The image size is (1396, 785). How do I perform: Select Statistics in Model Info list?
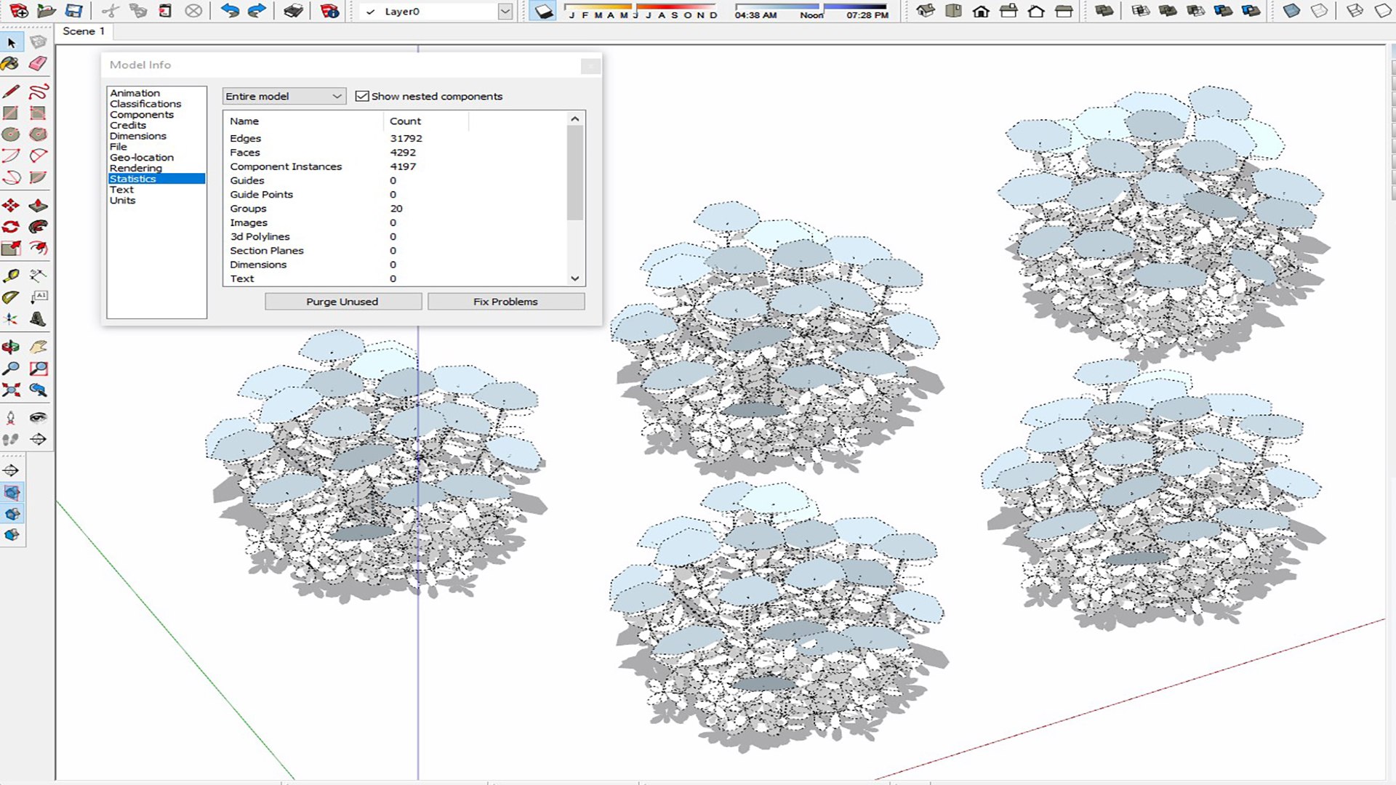[156, 179]
